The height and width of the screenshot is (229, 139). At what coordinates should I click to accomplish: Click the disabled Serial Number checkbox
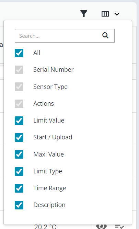pyautogui.click(x=19, y=70)
